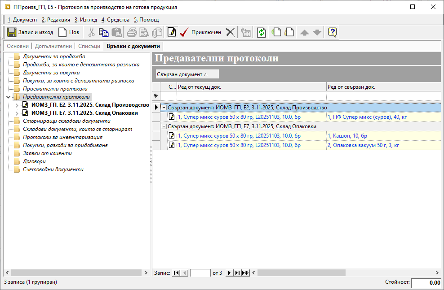The width and height of the screenshot is (444, 290).
Task: Open the help question mark icon
Action: click(332, 32)
